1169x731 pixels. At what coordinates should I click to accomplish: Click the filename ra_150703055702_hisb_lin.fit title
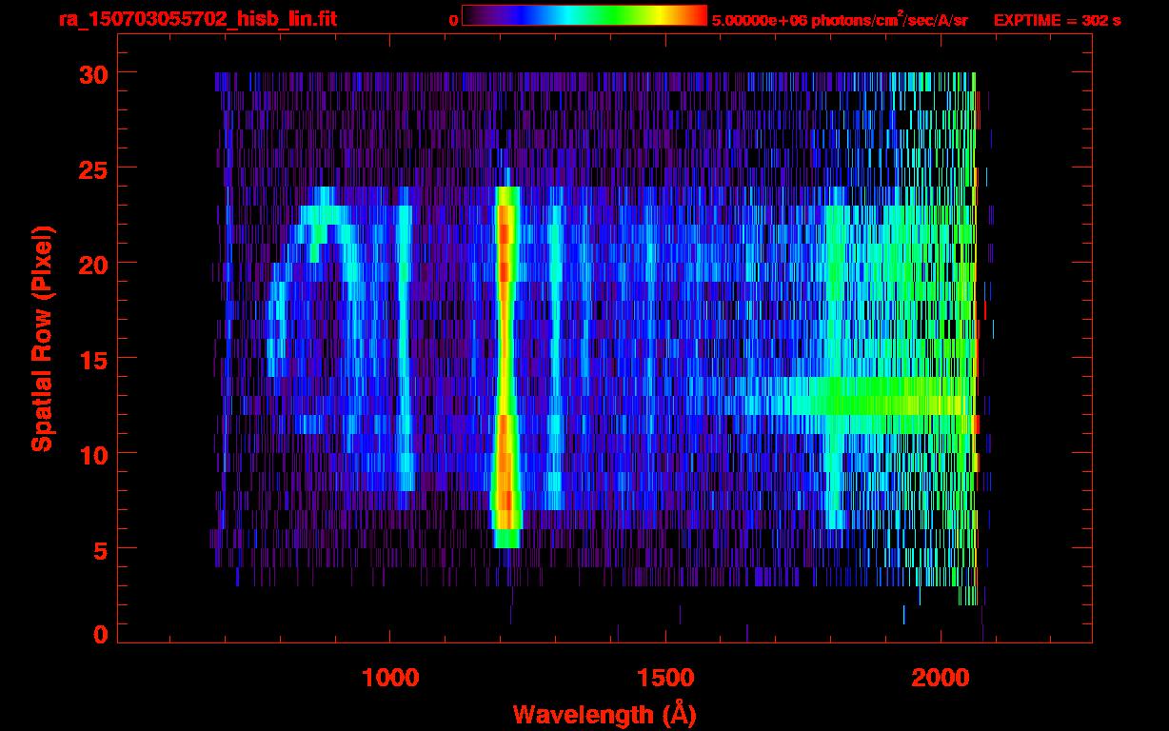(197, 19)
